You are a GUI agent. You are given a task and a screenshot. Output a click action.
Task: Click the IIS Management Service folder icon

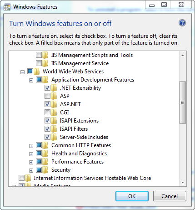(x=45, y=63)
